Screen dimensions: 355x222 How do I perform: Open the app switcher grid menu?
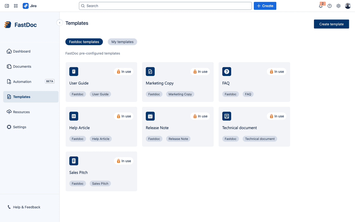(x=16, y=6)
